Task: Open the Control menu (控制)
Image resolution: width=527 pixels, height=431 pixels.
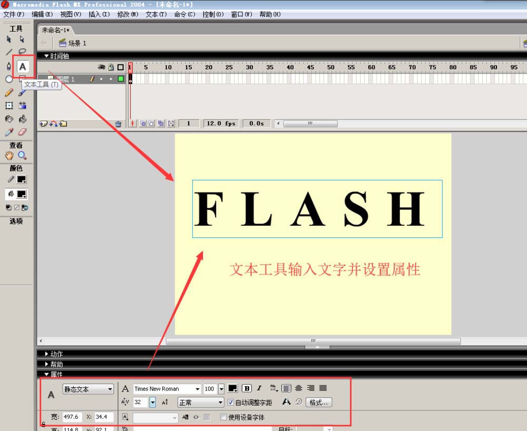Action: 213,14
